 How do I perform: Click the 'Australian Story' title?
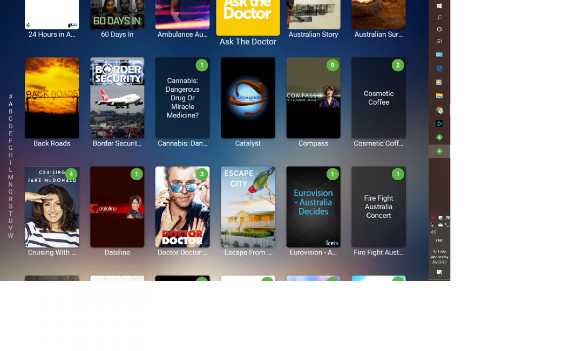coord(313,34)
